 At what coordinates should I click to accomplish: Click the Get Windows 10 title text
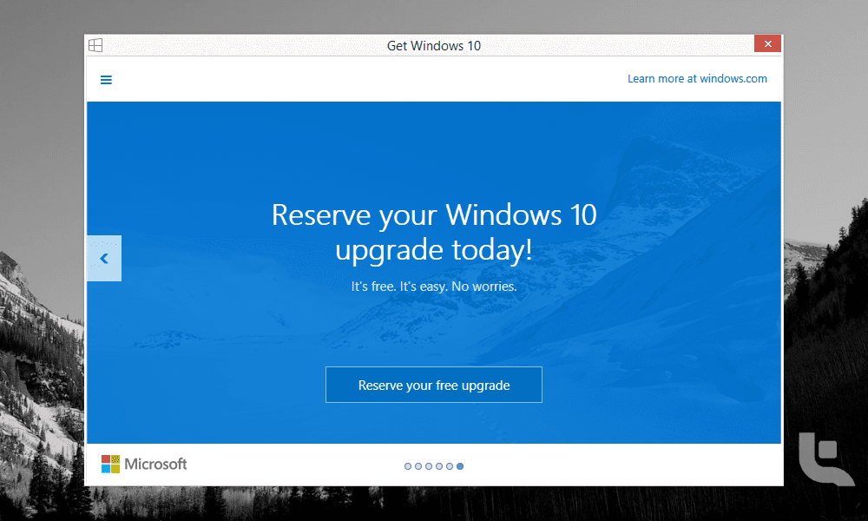(433, 46)
